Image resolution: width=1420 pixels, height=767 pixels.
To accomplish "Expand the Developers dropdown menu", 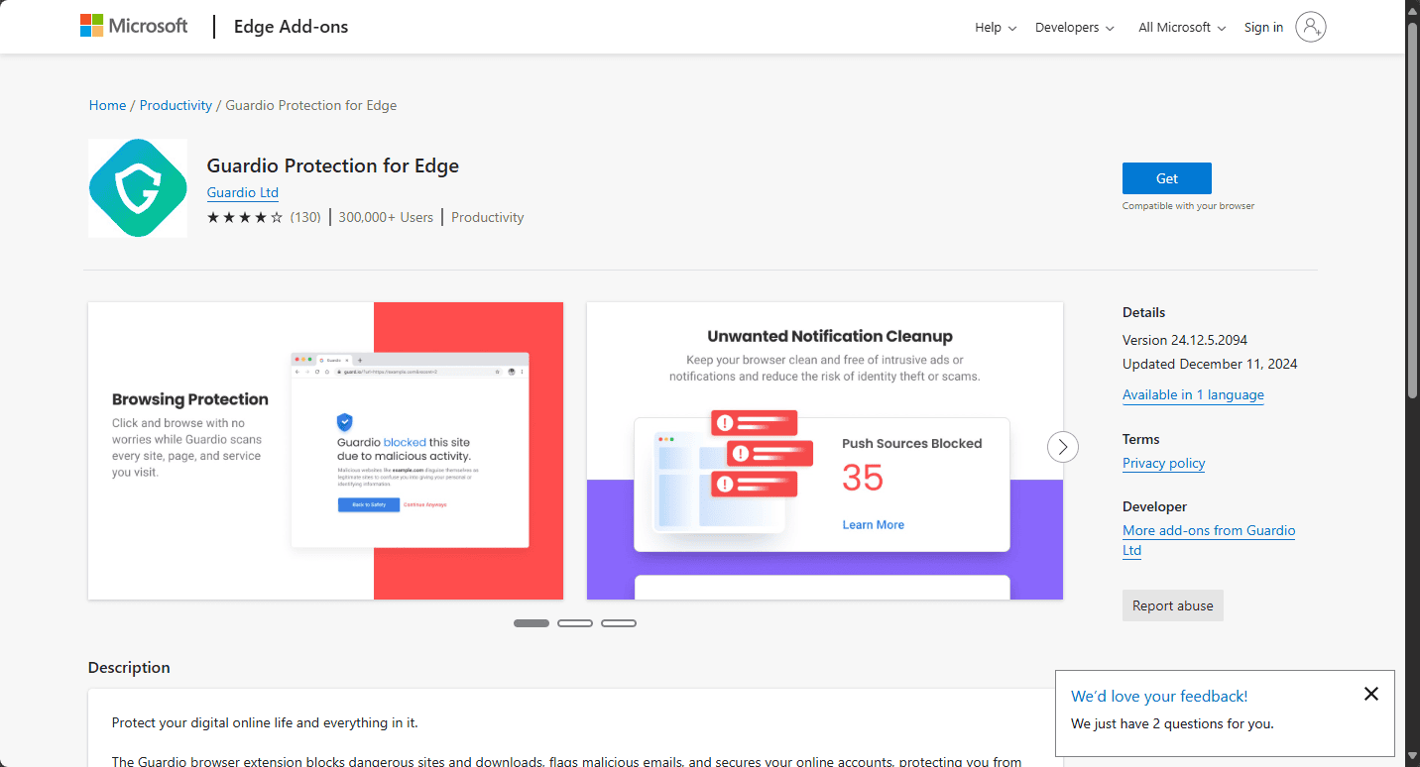I will (1075, 28).
